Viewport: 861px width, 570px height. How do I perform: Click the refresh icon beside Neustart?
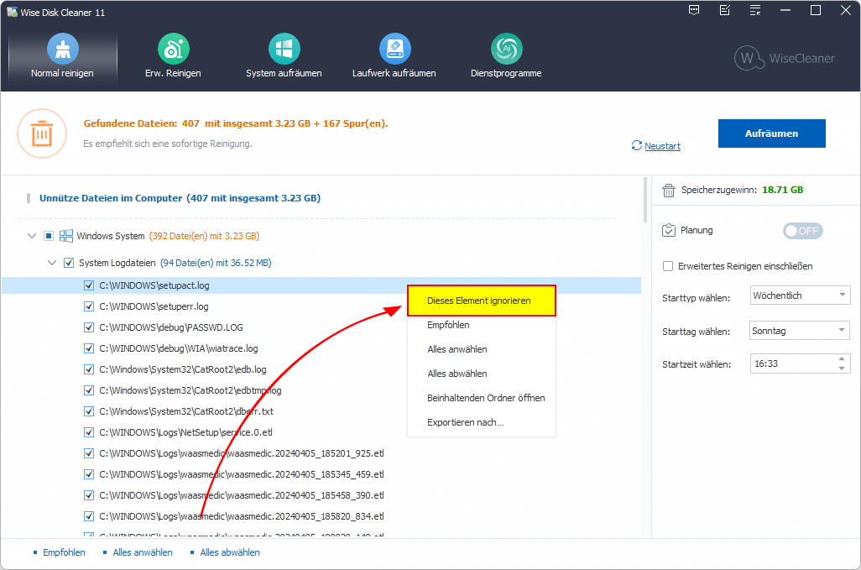coord(636,145)
